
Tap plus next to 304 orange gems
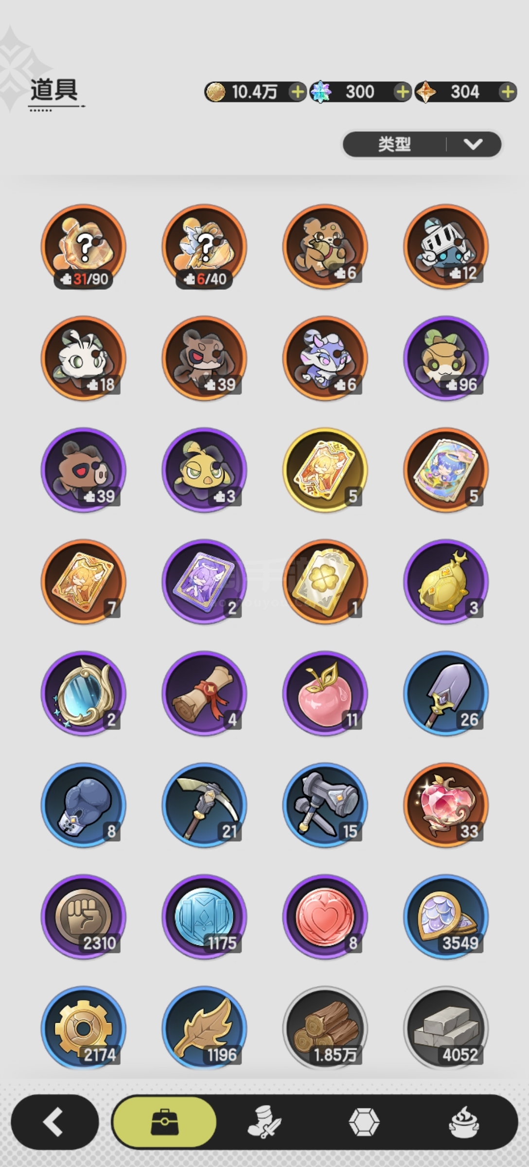click(507, 91)
